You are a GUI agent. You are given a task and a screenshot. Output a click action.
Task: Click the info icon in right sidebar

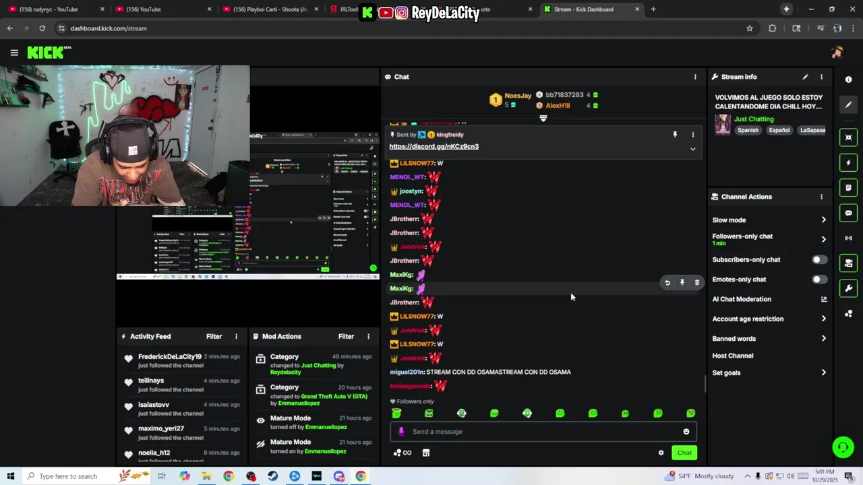(x=848, y=79)
